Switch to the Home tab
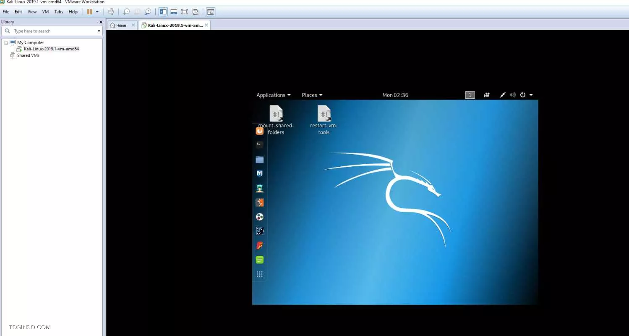Viewport: 629px width, 336px height. 121,25
